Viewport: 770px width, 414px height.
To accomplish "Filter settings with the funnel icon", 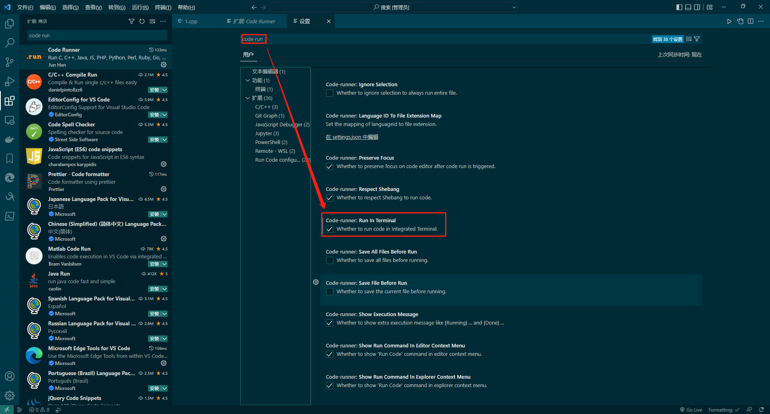I will pos(697,39).
